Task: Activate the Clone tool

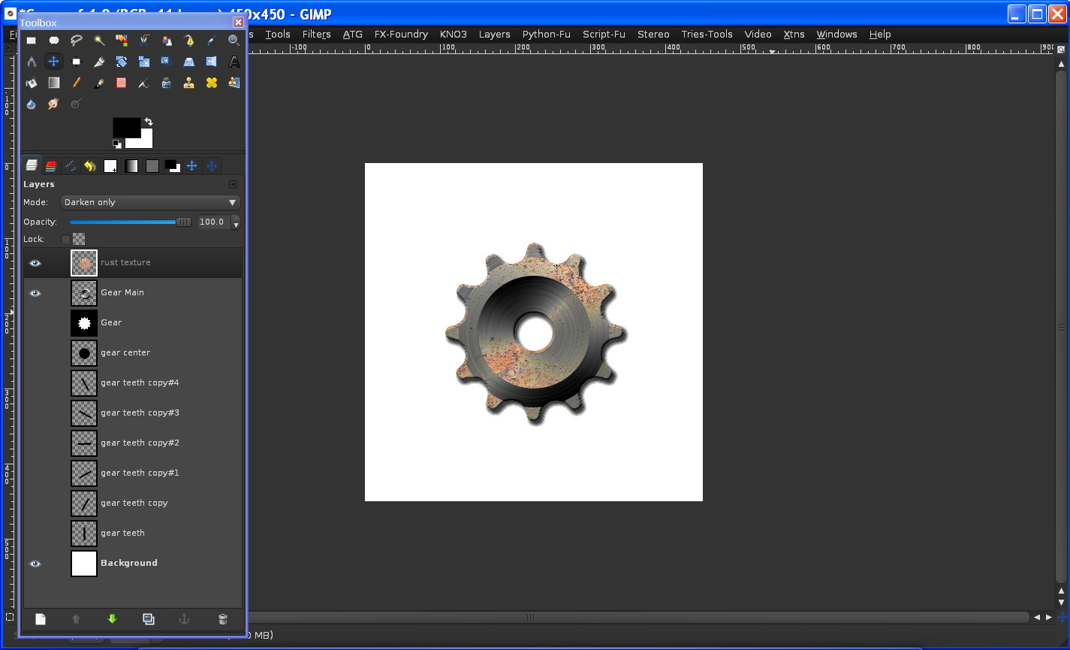Action: pyautogui.click(x=188, y=83)
